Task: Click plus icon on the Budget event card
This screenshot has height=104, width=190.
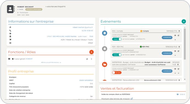Action: point(175,73)
